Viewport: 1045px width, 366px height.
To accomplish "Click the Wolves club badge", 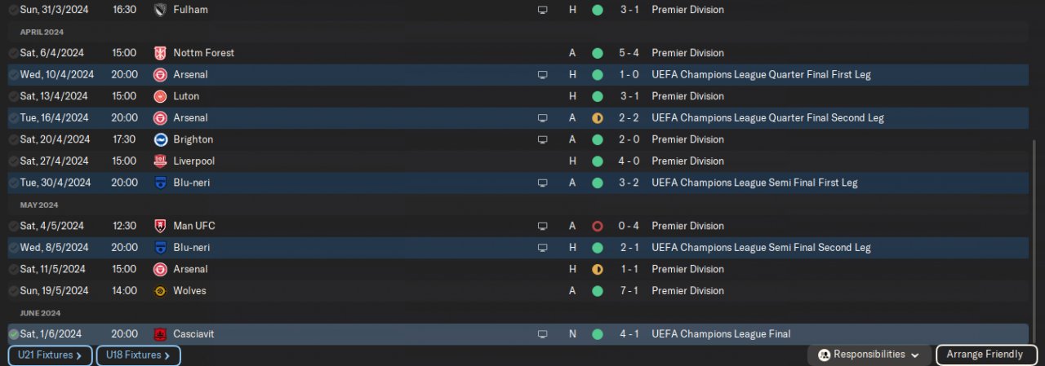I will click(x=160, y=291).
